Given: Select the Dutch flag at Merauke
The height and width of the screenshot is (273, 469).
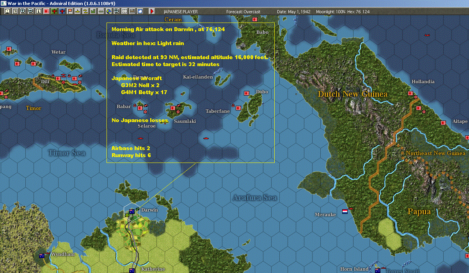Looking at the screenshot, I should (x=345, y=212).
